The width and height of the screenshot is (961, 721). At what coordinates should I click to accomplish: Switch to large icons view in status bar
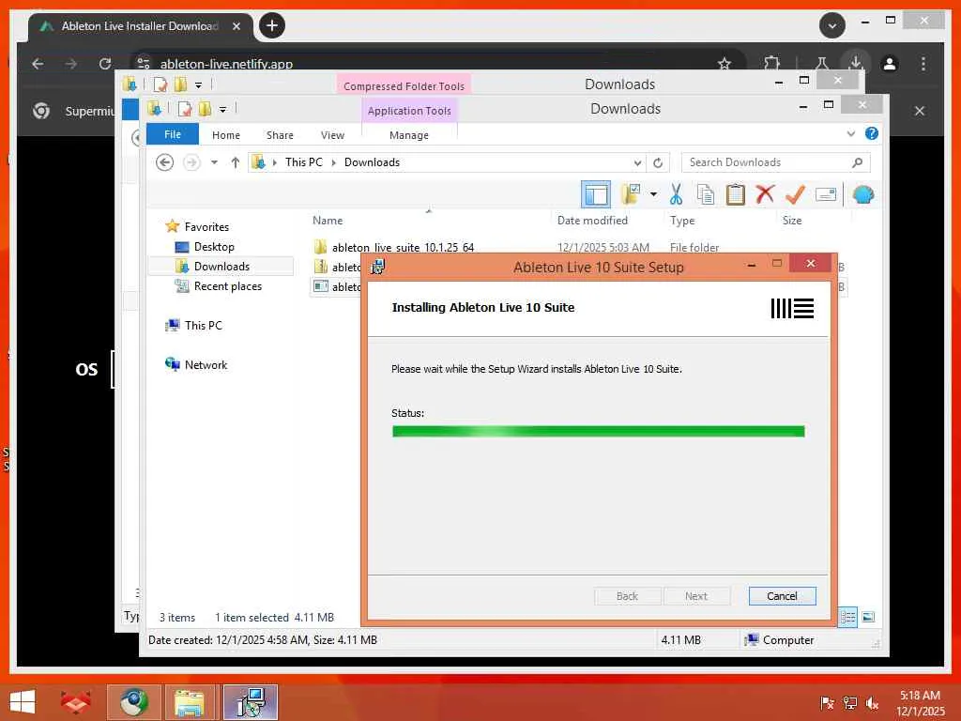pyautogui.click(x=868, y=617)
